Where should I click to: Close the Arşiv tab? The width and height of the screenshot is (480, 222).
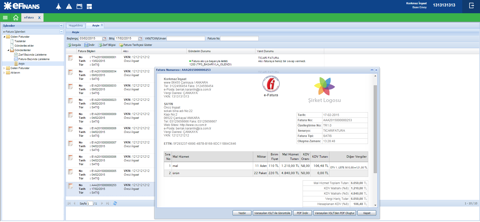click(x=102, y=25)
